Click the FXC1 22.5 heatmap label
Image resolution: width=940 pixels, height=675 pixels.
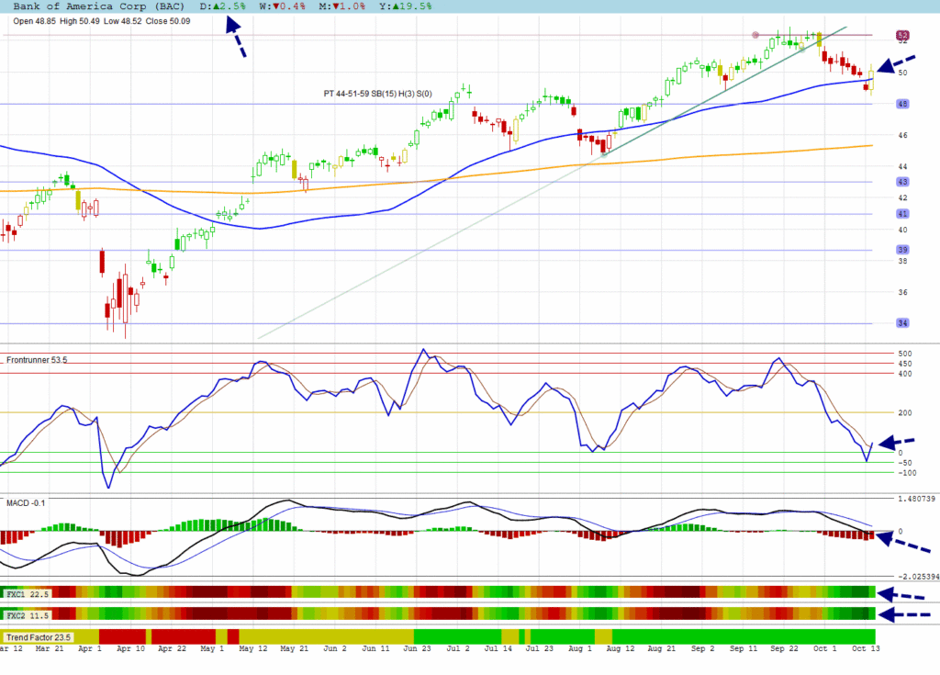(x=28, y=593)
